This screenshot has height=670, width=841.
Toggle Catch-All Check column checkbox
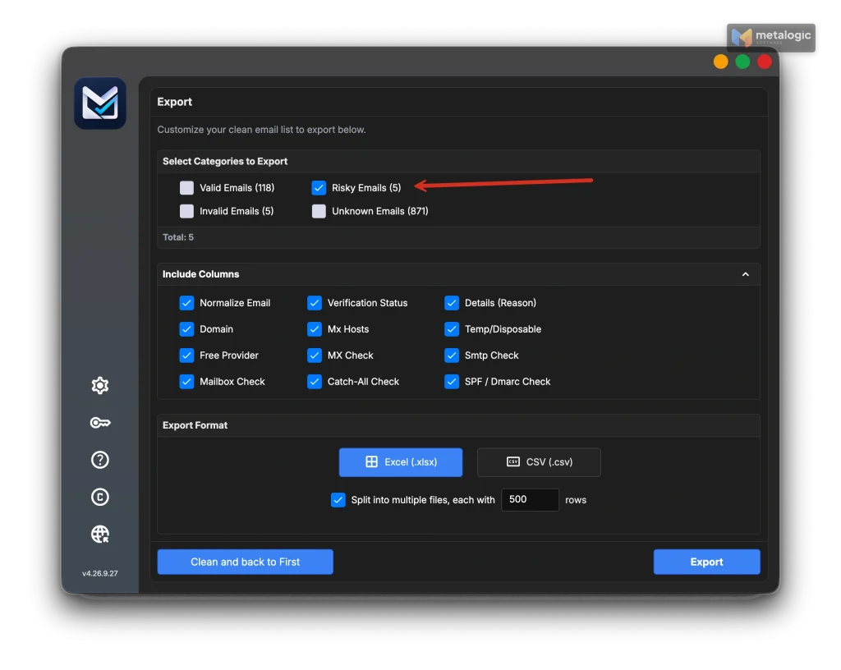click(315, 382)
